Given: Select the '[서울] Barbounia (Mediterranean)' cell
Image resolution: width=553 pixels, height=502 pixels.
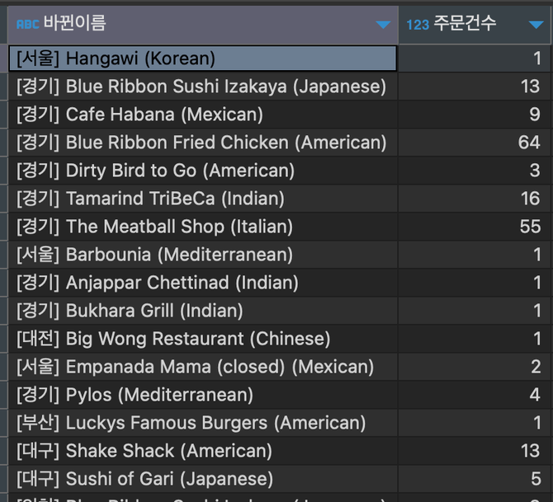Looking at the screenshot, I should (x=203, y=255).
